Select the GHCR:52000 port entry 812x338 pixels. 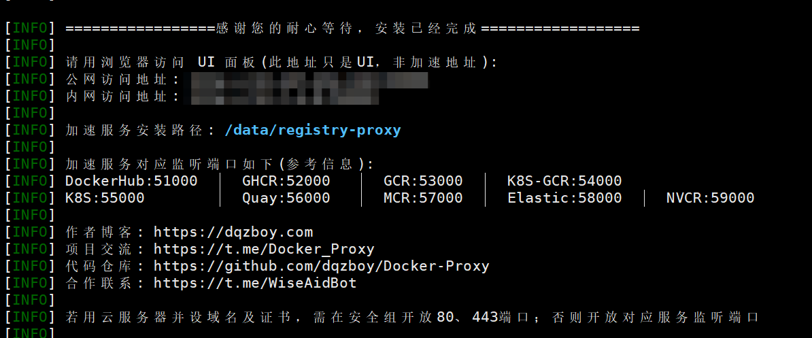[x=286, y=181]
